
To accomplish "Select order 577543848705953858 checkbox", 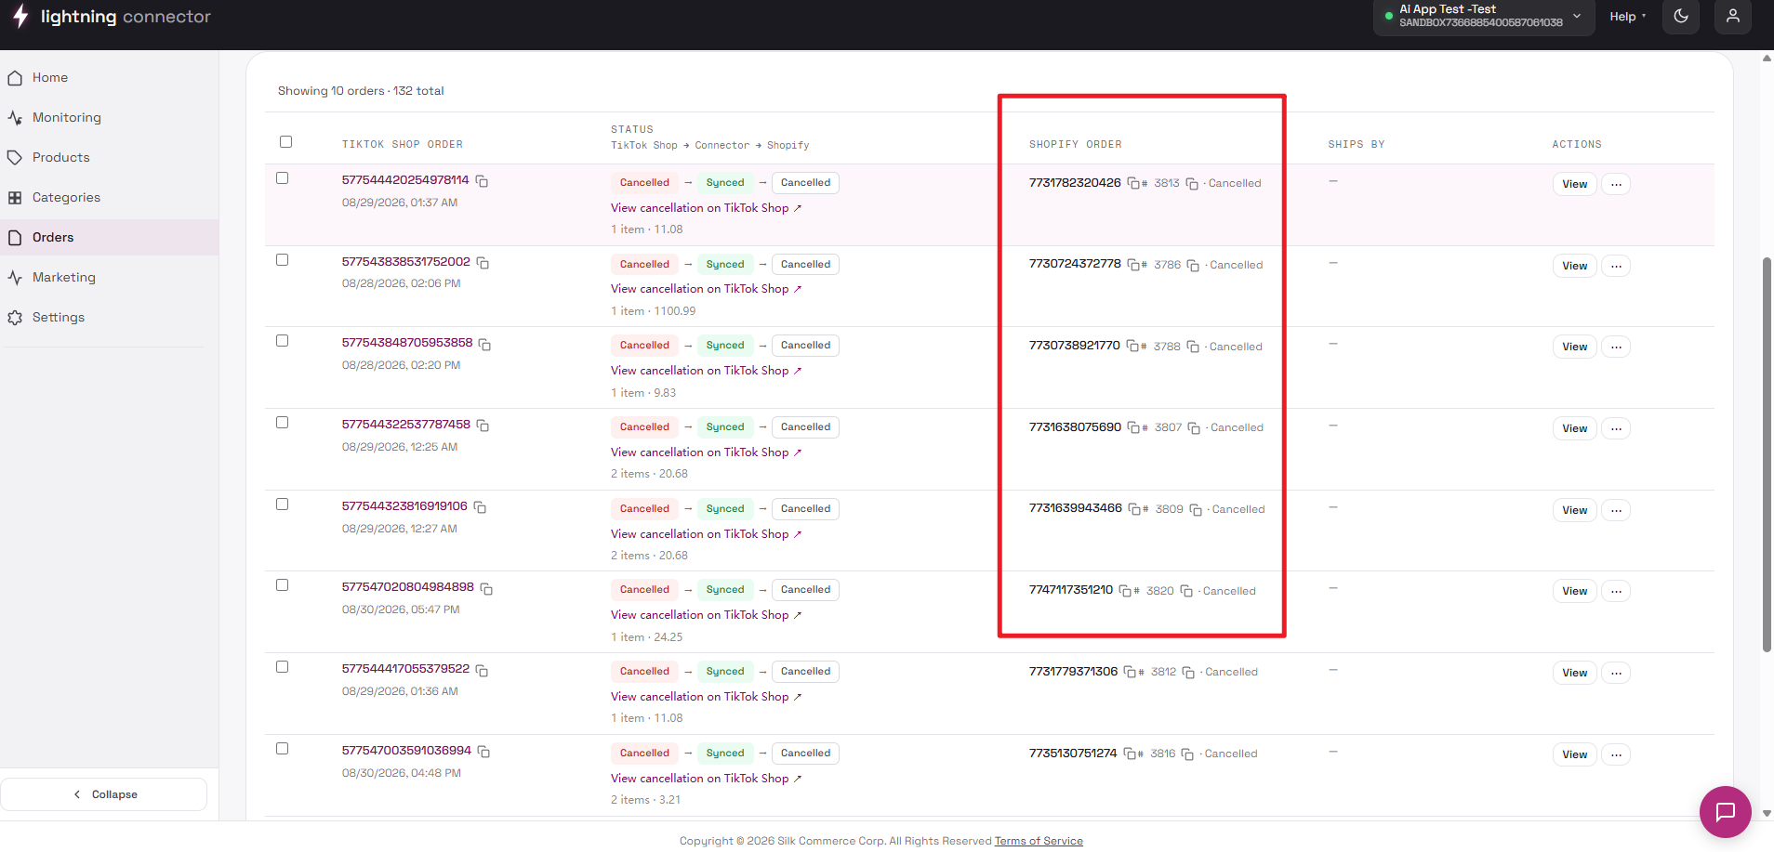I will pyautogui.click(x=283, y=341).
